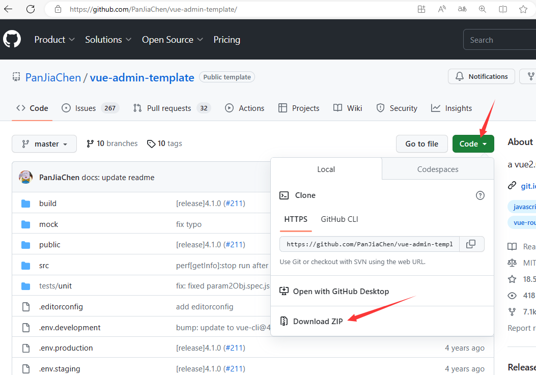Click the lock icon in the address bar
This screenshot has width=536, height=375.
tap(58, 9)
